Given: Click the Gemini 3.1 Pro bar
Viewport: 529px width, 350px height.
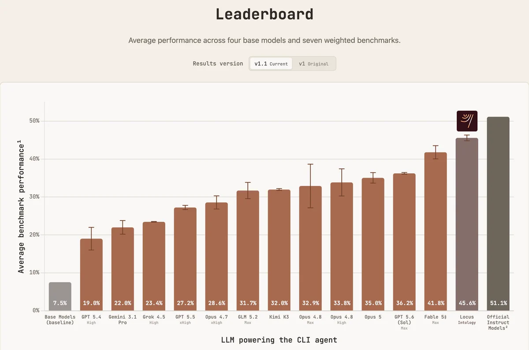Looking at the screenshot, I should tap(123, 269).
